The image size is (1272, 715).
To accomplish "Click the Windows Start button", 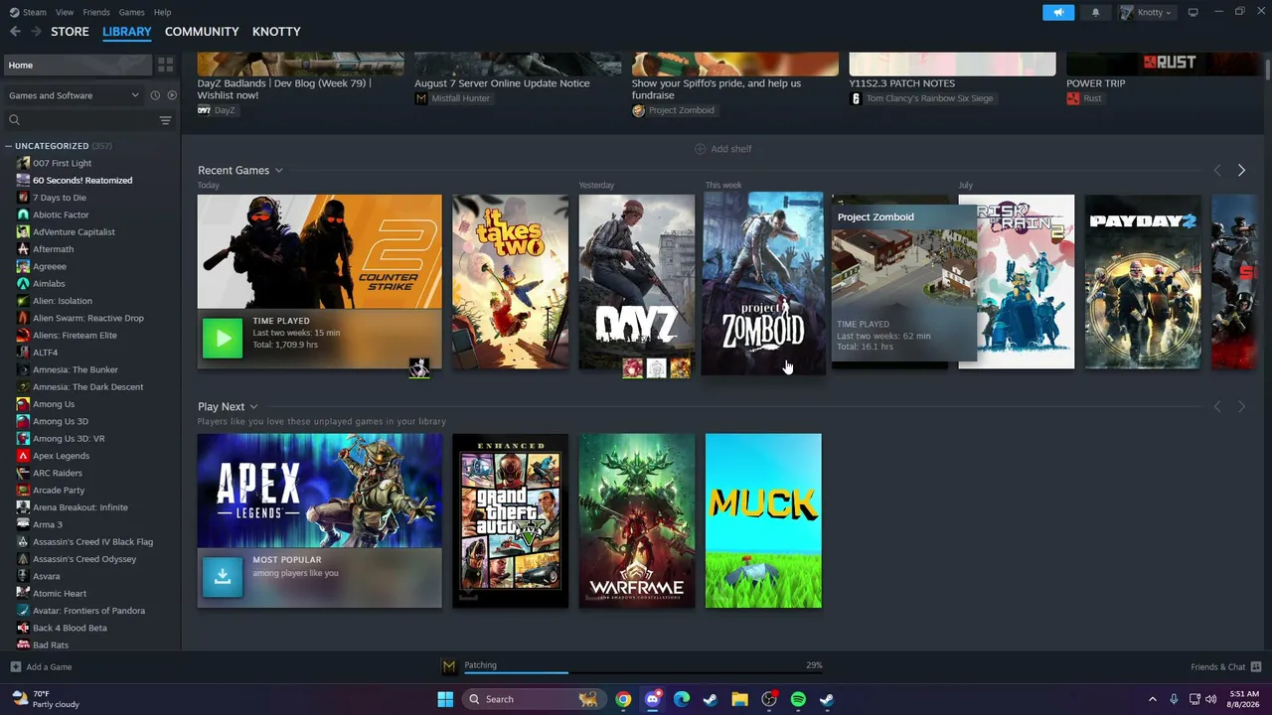I will pos(445,699).
